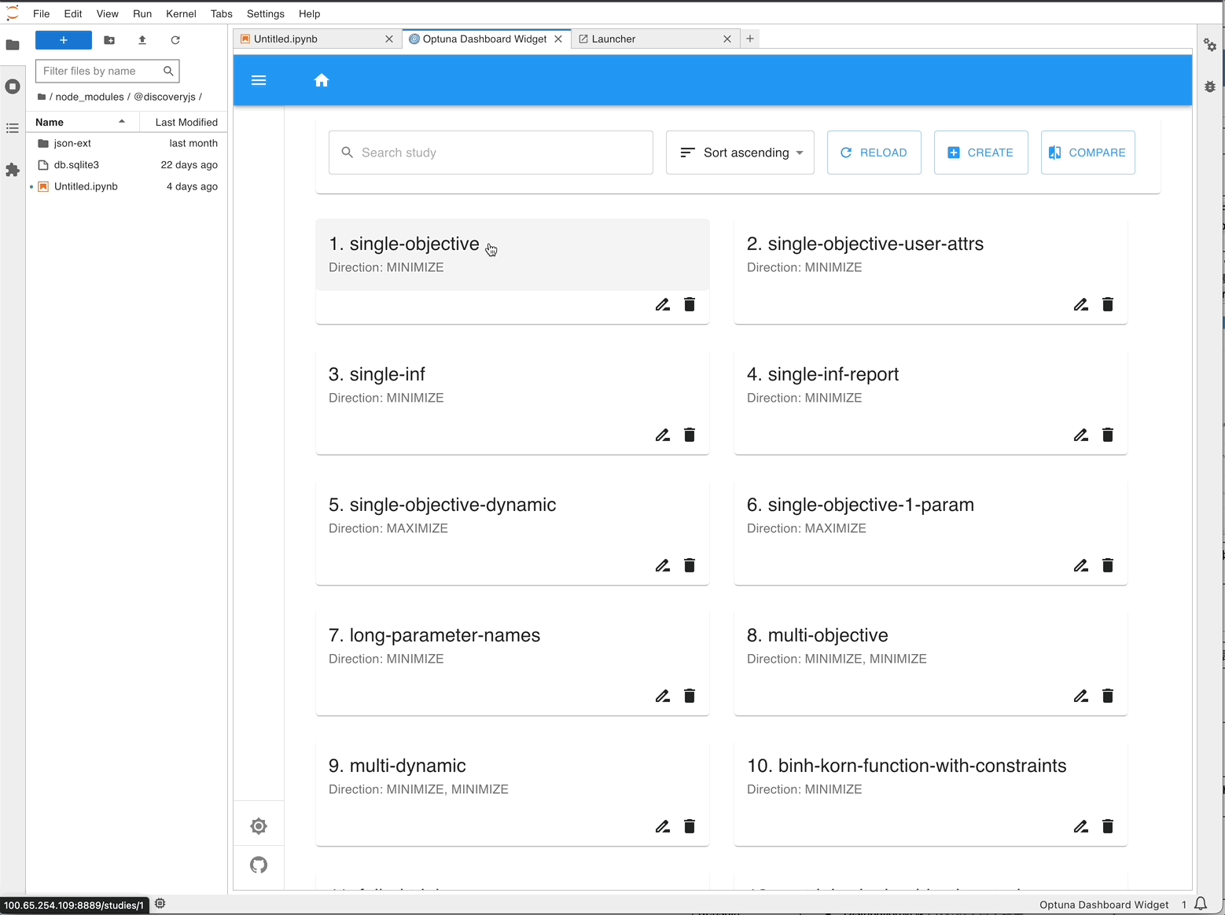This screenshot has width=1225, height=915.
Task: Rename the multi-dynamic study
Action: click(x=663, y=826)
